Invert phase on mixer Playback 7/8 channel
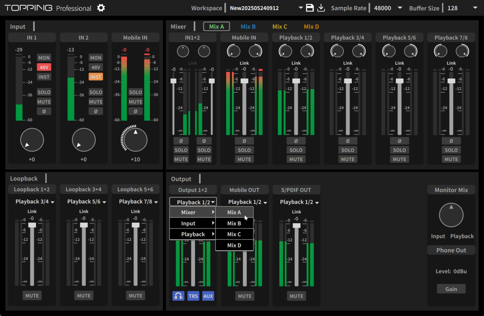 click(451, 141)
